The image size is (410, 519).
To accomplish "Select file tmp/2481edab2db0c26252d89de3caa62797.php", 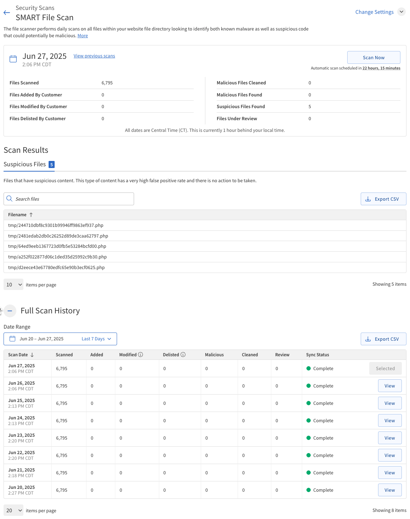I will (205, 236).
